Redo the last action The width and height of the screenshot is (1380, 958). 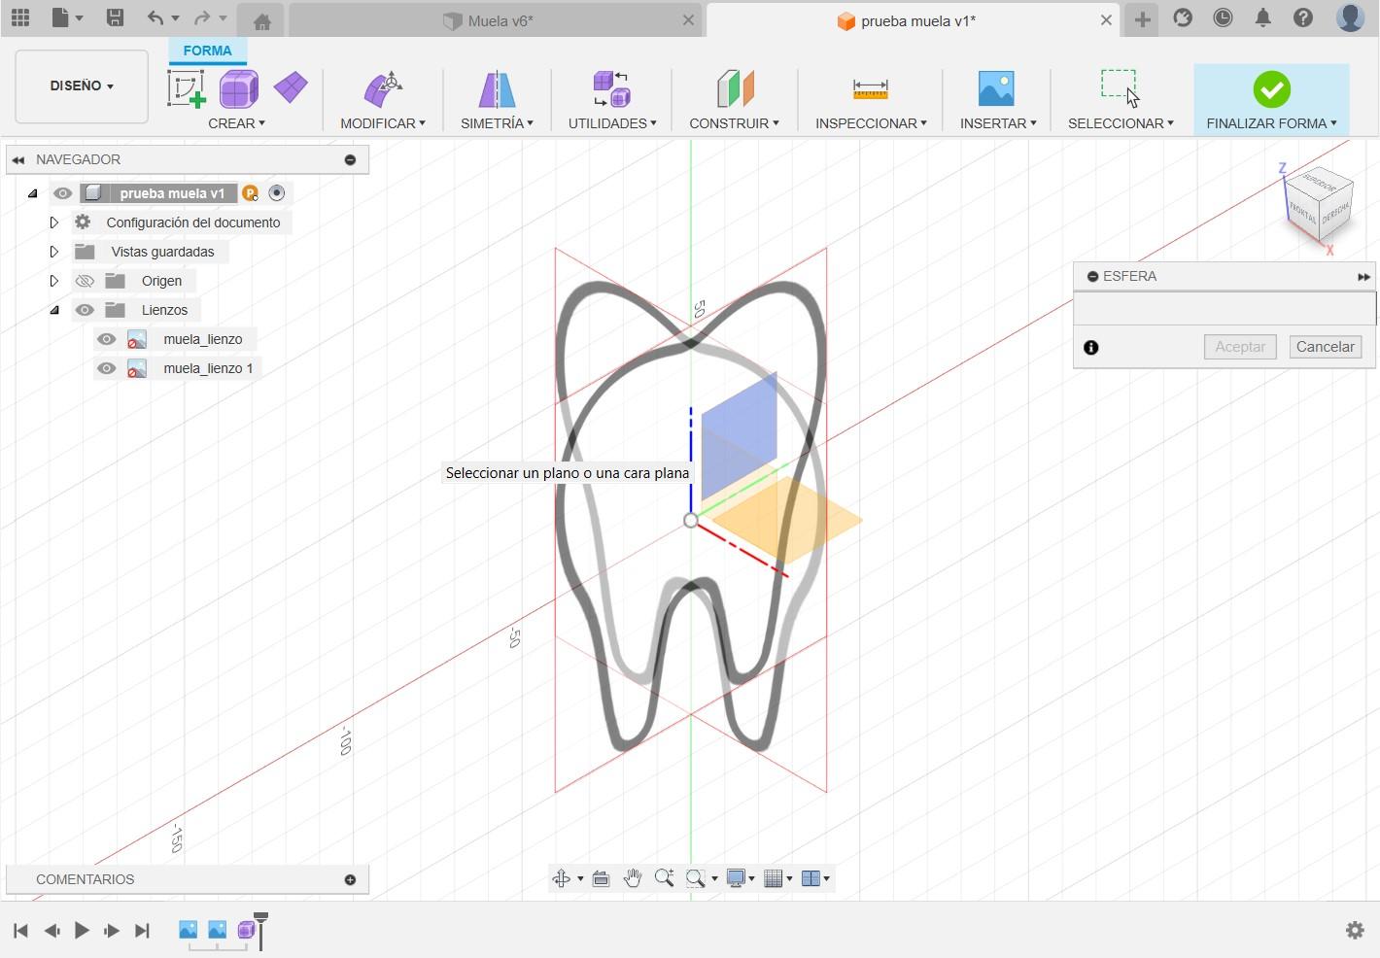click(202, 17)
